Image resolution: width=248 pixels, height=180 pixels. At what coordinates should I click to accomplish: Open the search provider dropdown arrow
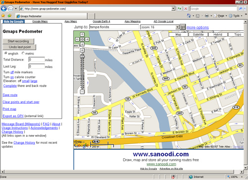click(245, 8)
